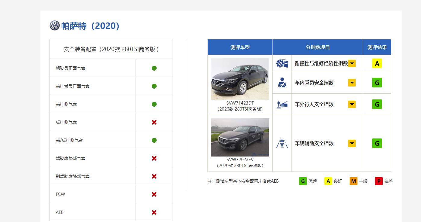421x222 pixels.
Task: Click the AEB row label
Action: 60,212
